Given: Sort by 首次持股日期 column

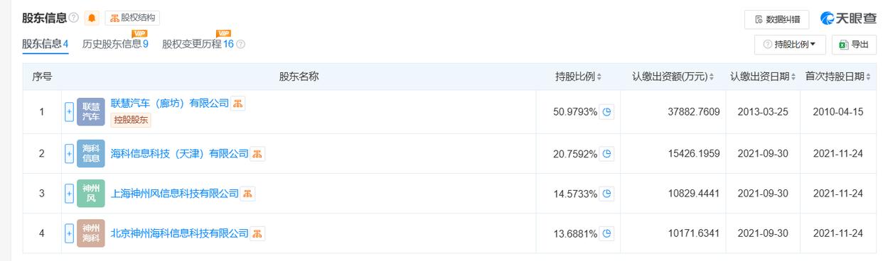Looking at the screenshot, I should [838, 77].
